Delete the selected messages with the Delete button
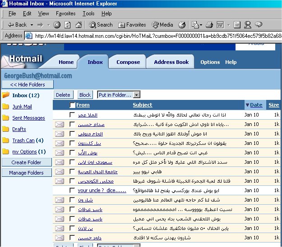This screenshot has width=282, height=247. 64,95
